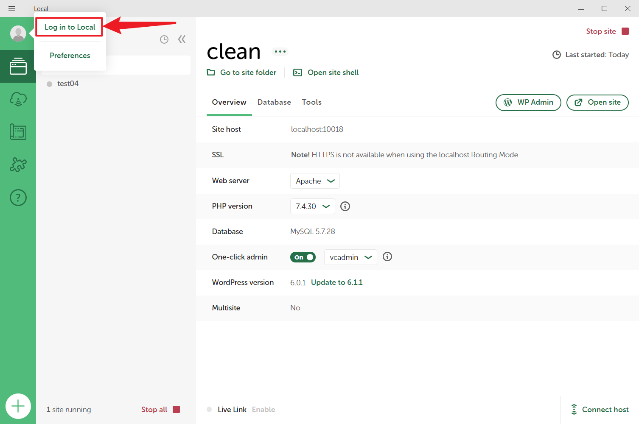The height and width of the screenshot is (424, 639).
Task: Open the hamburger menu in title bar
Action: (x=12, y=8)
